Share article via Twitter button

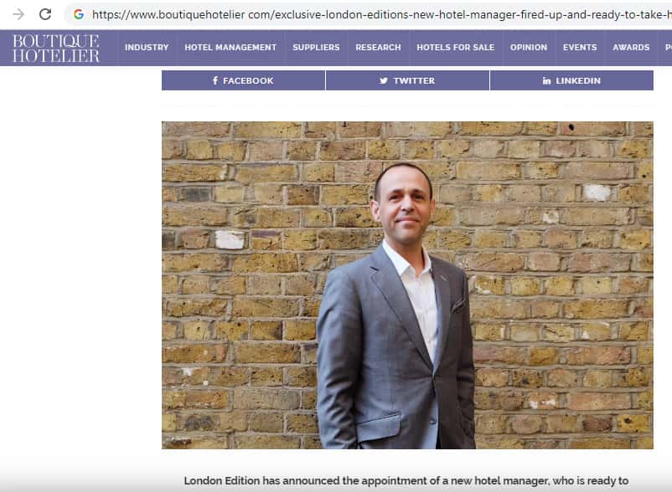click(407, 80)
